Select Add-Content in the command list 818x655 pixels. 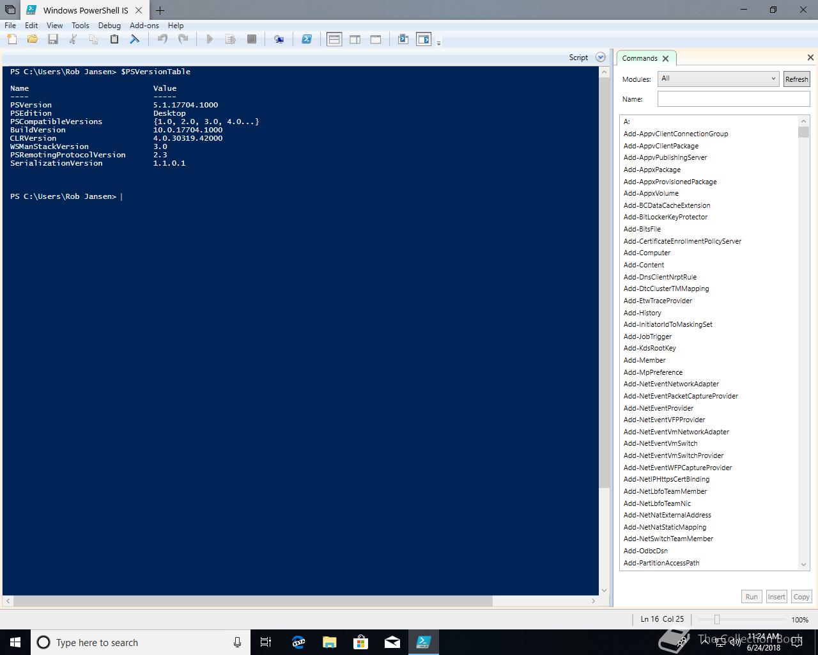pos(644,265)
